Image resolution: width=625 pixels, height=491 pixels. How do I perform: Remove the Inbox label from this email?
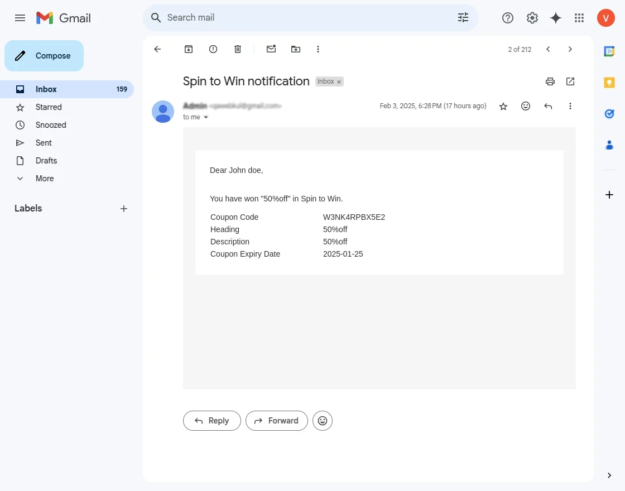[x=339, y=81]
